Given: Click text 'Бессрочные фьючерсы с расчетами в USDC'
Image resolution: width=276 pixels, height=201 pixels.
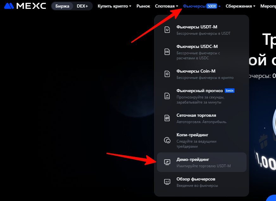Looking at the screenshot, I should click(x=198, y=56).
